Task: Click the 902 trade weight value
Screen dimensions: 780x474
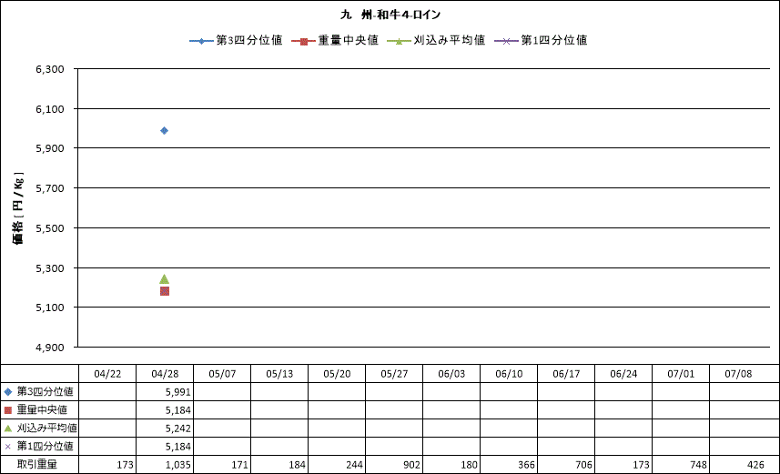Action: pos(412,465)
